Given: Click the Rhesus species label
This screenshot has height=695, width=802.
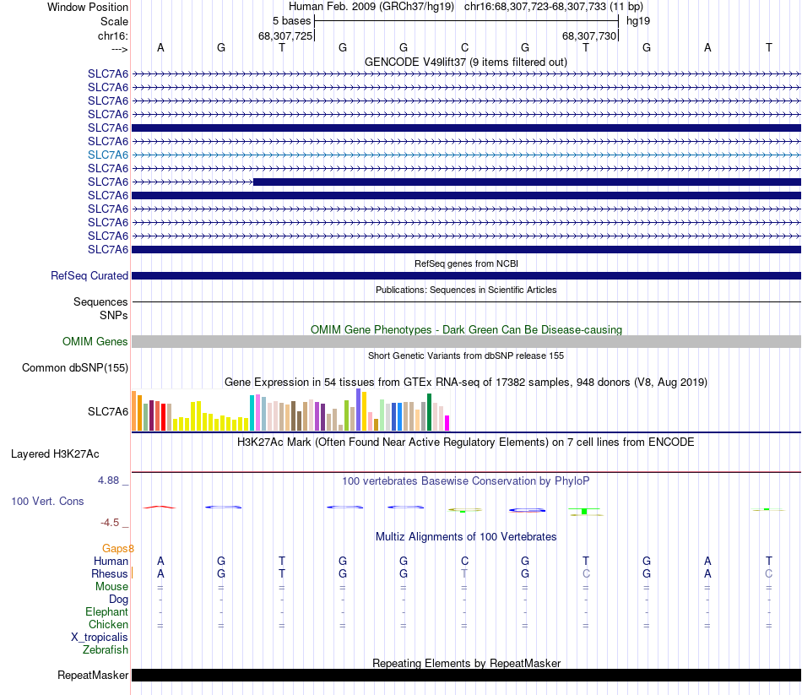Looking at the screenshot, I should tap(110, 574).
